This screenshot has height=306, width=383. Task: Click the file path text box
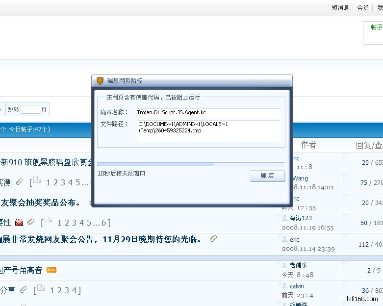coord(208,130)
